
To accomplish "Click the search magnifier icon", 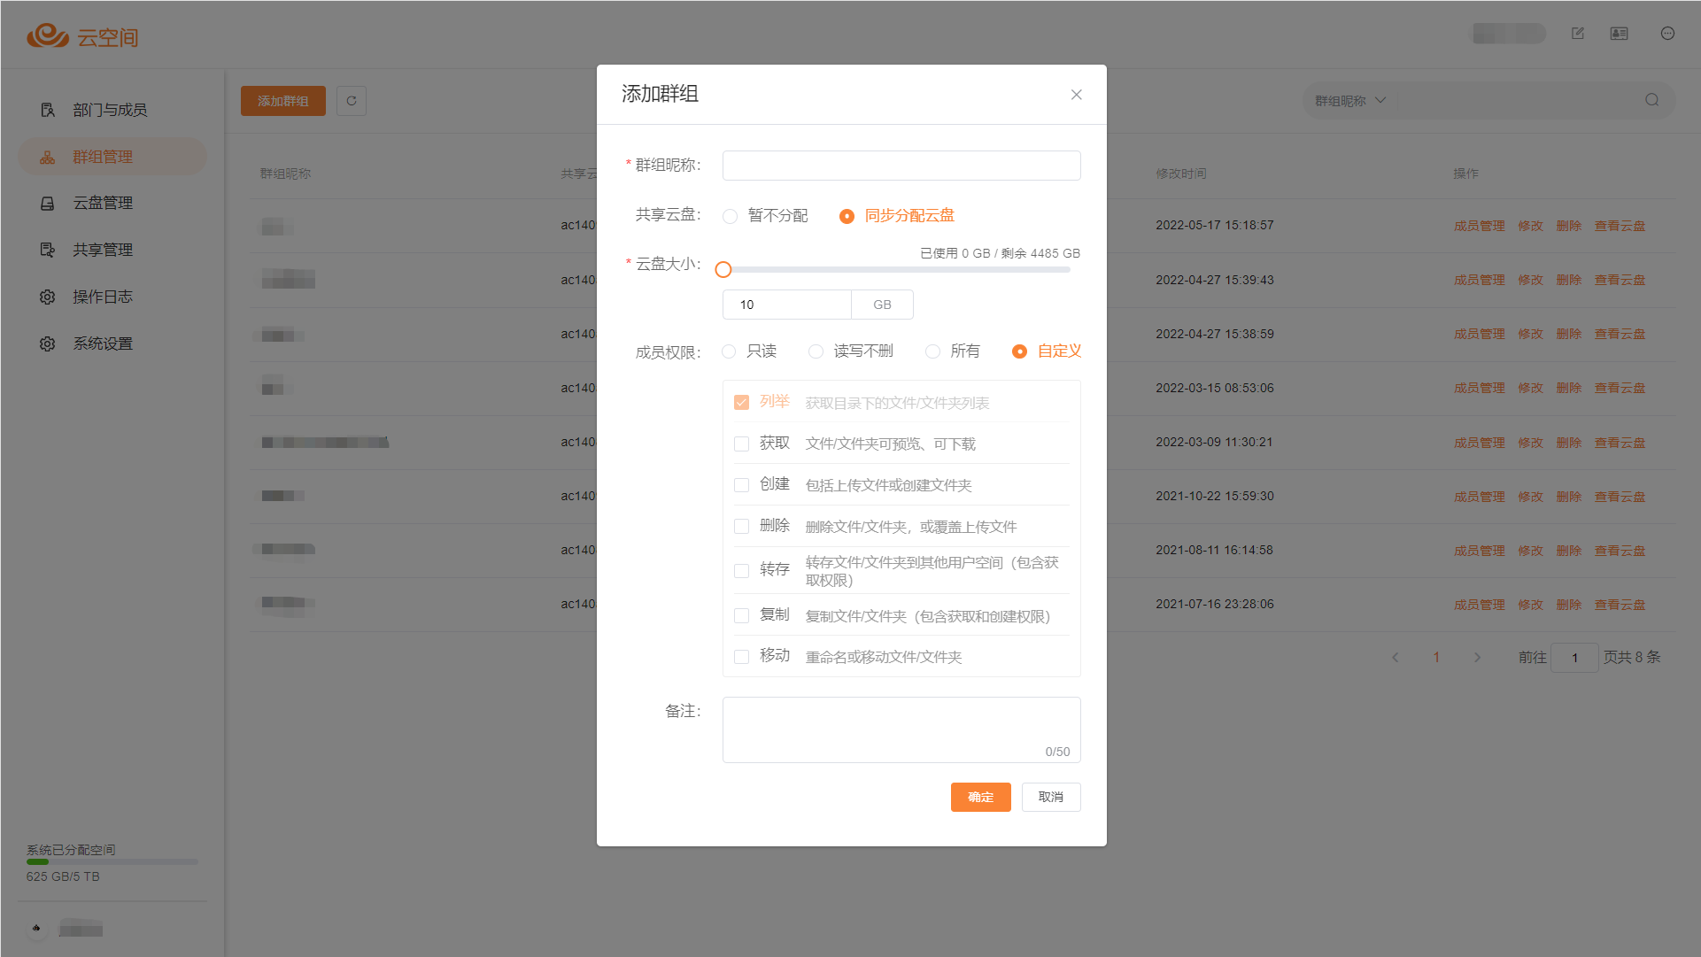I will [1651, 100].
